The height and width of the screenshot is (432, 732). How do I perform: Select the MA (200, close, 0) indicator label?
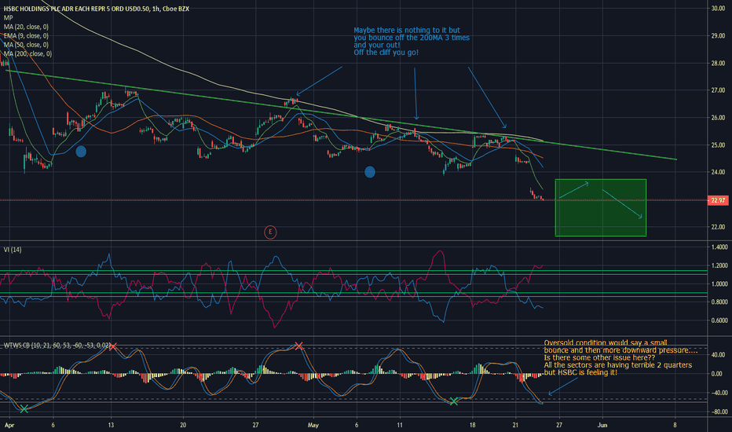click(x=27, y=53)
